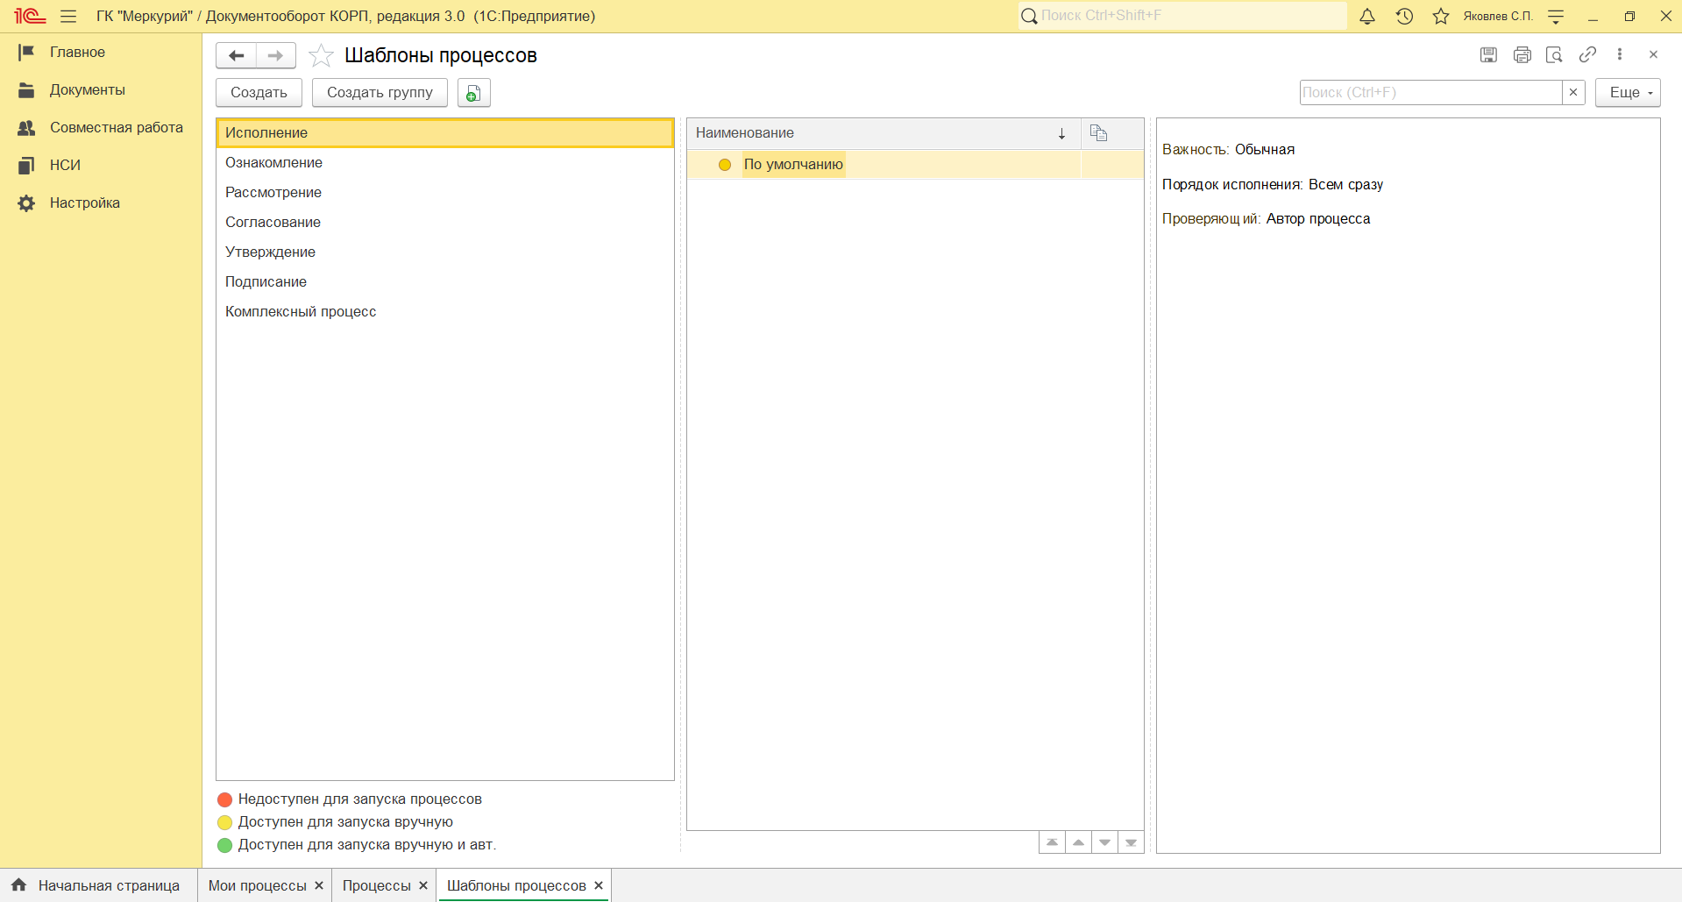Select Комплексный процесс type
Screen dimensions: 1682x902
click(445, 311)
